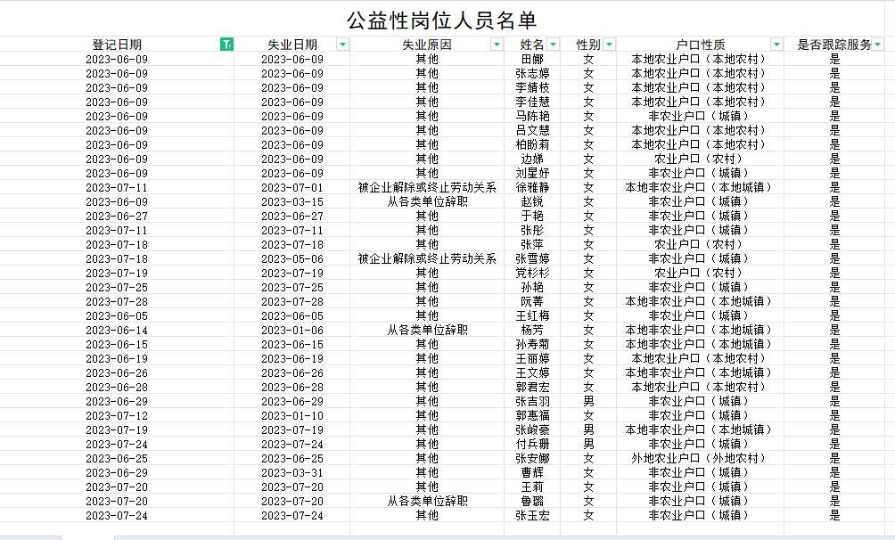The height and width of the screenshot is (540, 895).
Task: Select the name cell 徐雅静
Action: [x=532, y=188]
